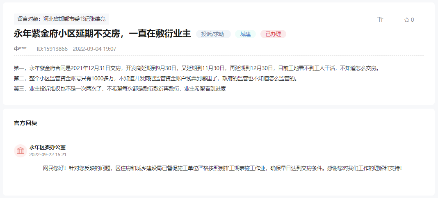
Task: Click the reply timestamp 2022-09-22 15:21
Action: pyautogui.click(x=48, y=155)
